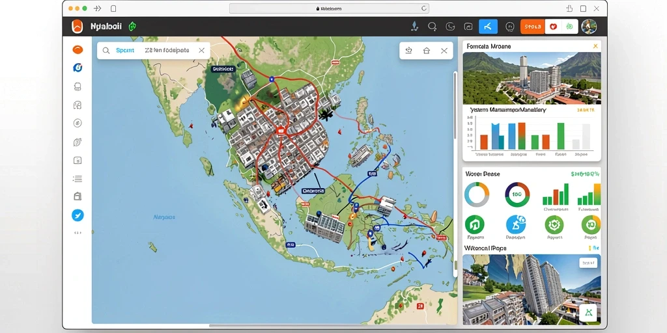Click the blue swirl icon in the left sidebar
This screenshot has width=667, height=333.
78,68
